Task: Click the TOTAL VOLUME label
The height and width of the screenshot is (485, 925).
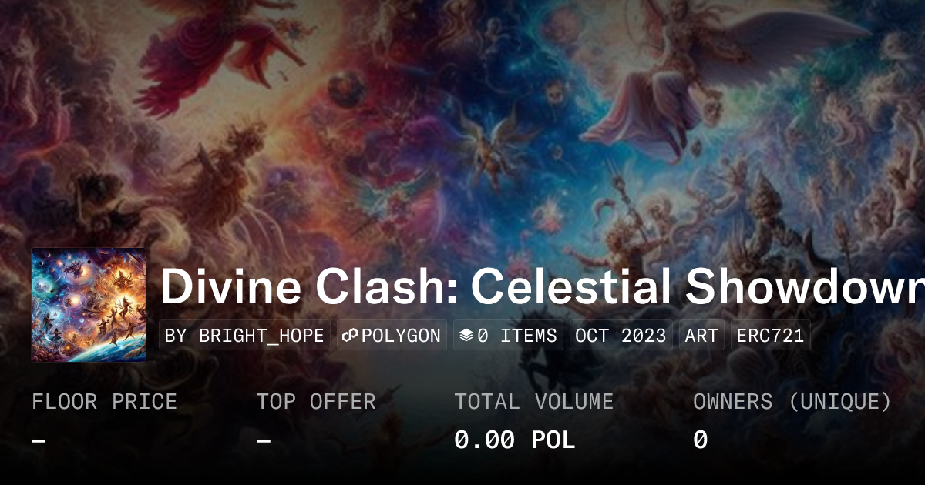Action: click(533, 402)
